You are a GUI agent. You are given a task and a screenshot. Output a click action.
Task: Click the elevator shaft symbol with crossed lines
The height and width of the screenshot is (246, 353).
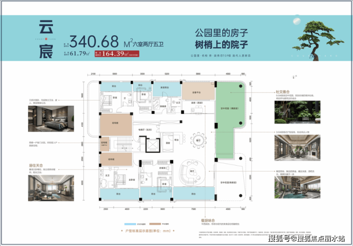tap(153, 145)
